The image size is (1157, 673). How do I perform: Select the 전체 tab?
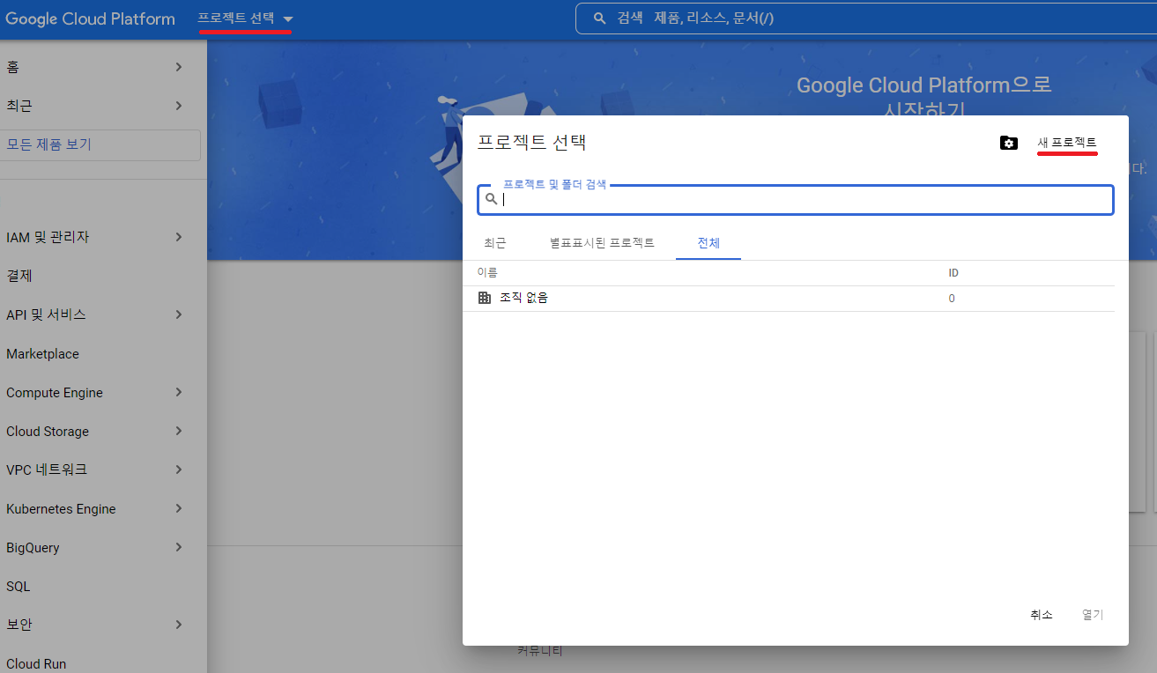[708, 243]
